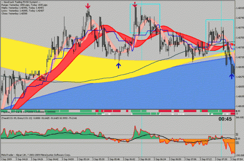
Task: Click time axis label '3 Sep 07:22'
Action: click(206, 159)
